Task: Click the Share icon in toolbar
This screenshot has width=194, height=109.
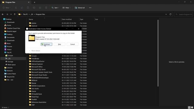Action: 40,8
